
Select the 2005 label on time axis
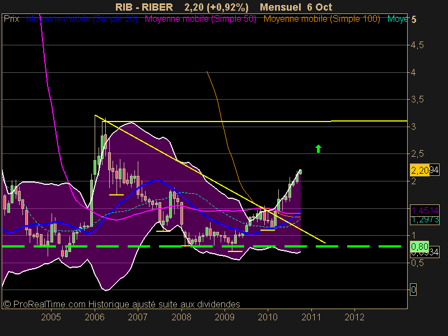(x=51, y=317)
